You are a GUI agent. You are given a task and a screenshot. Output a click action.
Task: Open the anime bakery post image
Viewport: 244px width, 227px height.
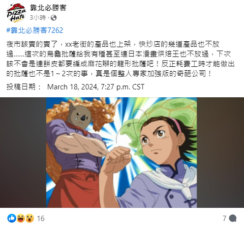point(122,152)
